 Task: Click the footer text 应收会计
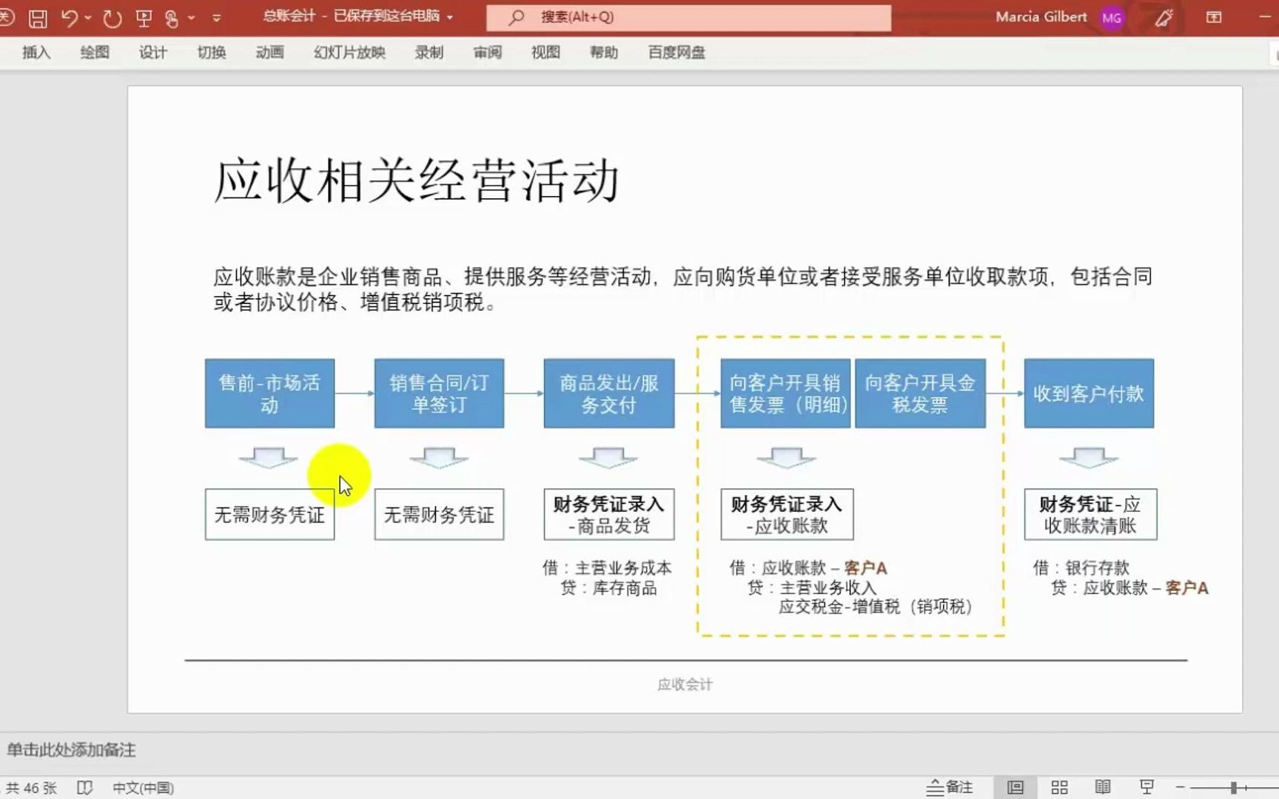pos(685,685)
